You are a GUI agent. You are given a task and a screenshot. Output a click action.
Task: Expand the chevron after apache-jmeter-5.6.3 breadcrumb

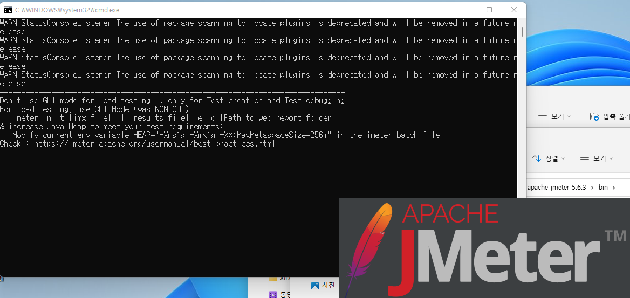pos(592,188)
